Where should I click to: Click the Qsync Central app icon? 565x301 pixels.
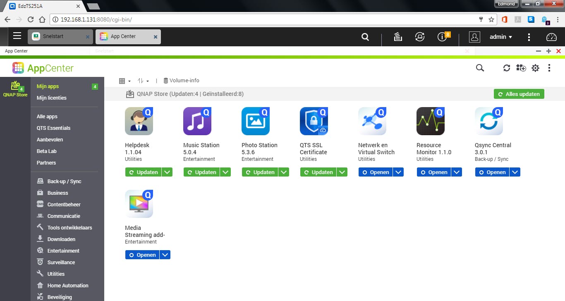[x=489, y=121]
